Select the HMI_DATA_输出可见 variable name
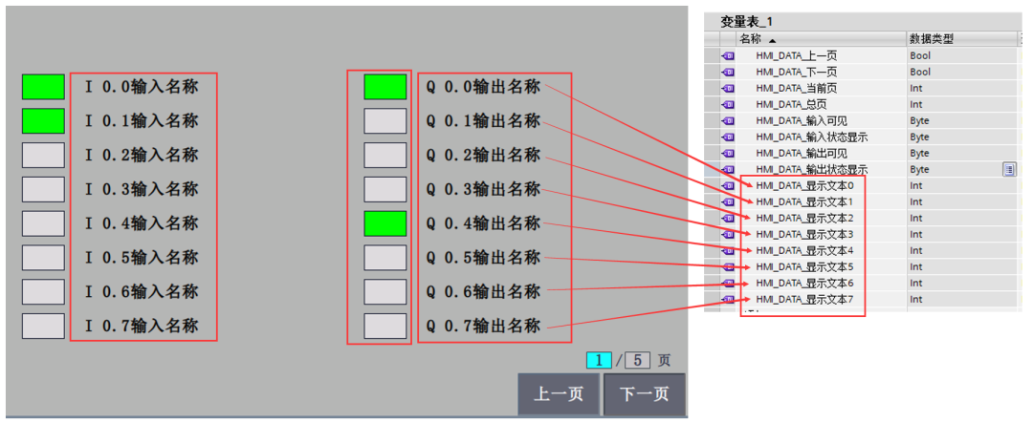 click(x=801, y=154)
